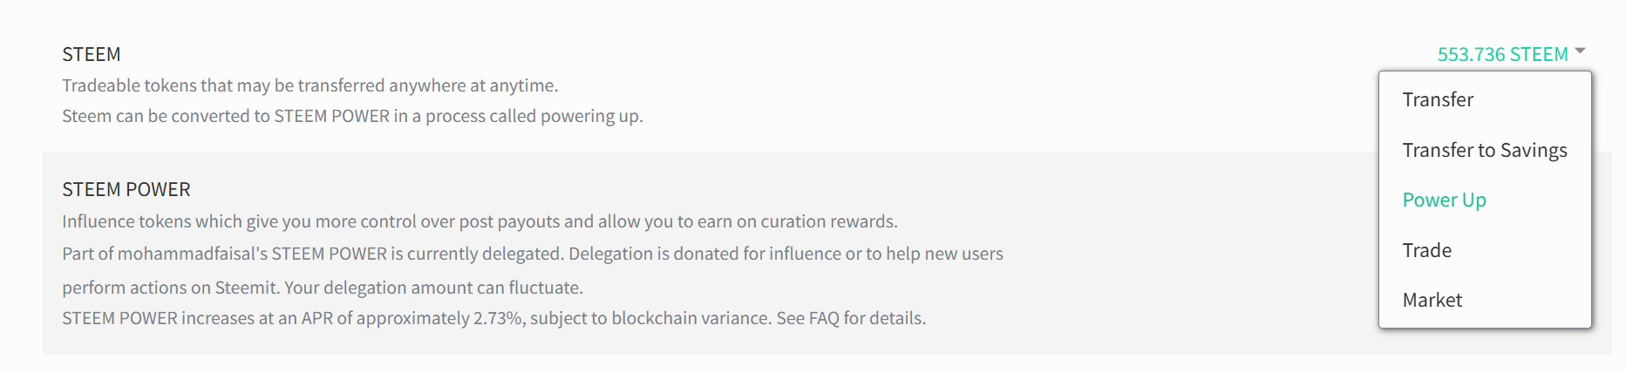Click the STEEM section heading
Viewport: 1626px width, 373px height.
click(x=92, y=54)
